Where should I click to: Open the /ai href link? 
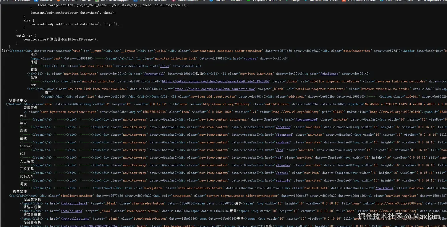279,158
